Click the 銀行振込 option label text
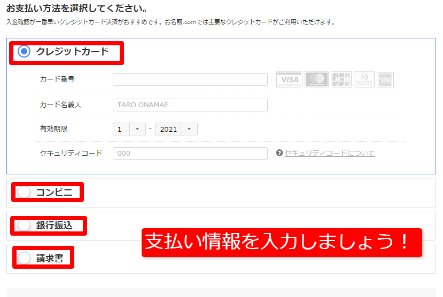The width and height of the screenshot is (443, 297). (54, 226)
